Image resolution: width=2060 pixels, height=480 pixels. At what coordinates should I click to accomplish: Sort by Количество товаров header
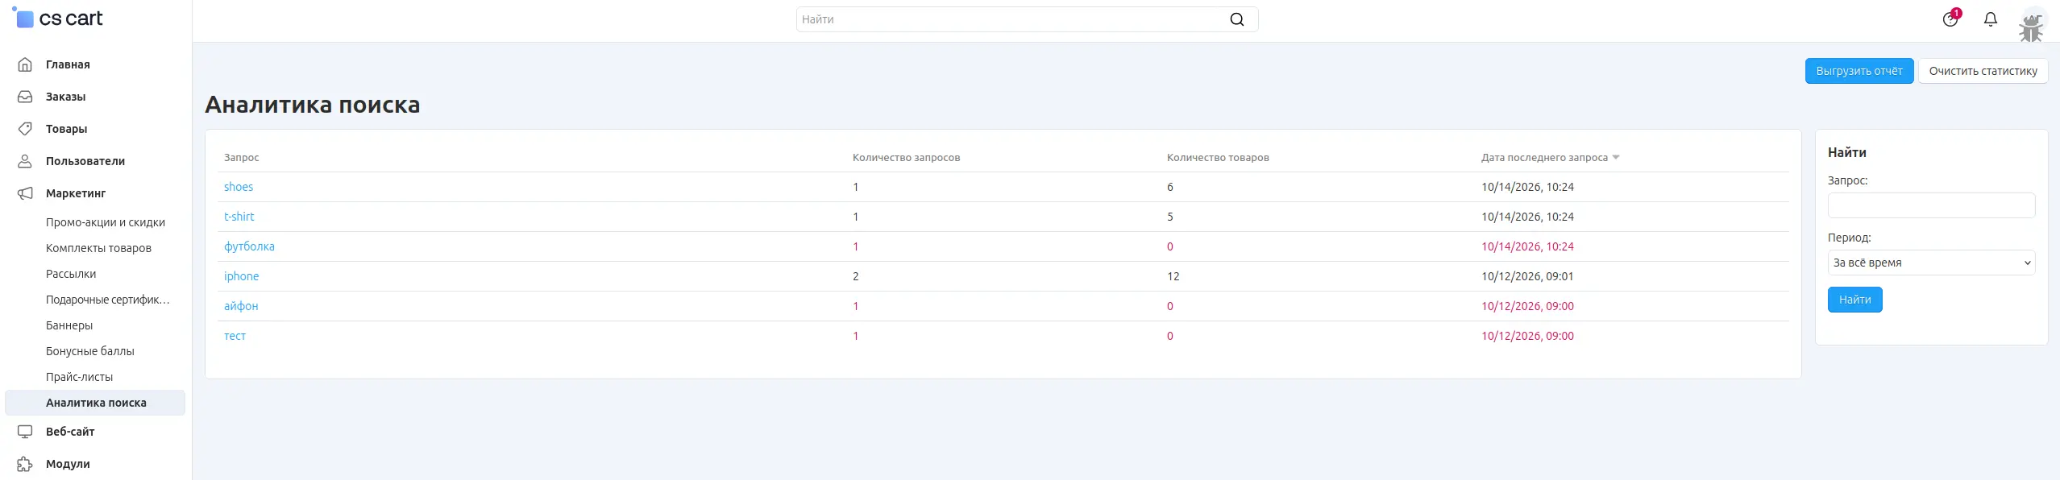1218,158
